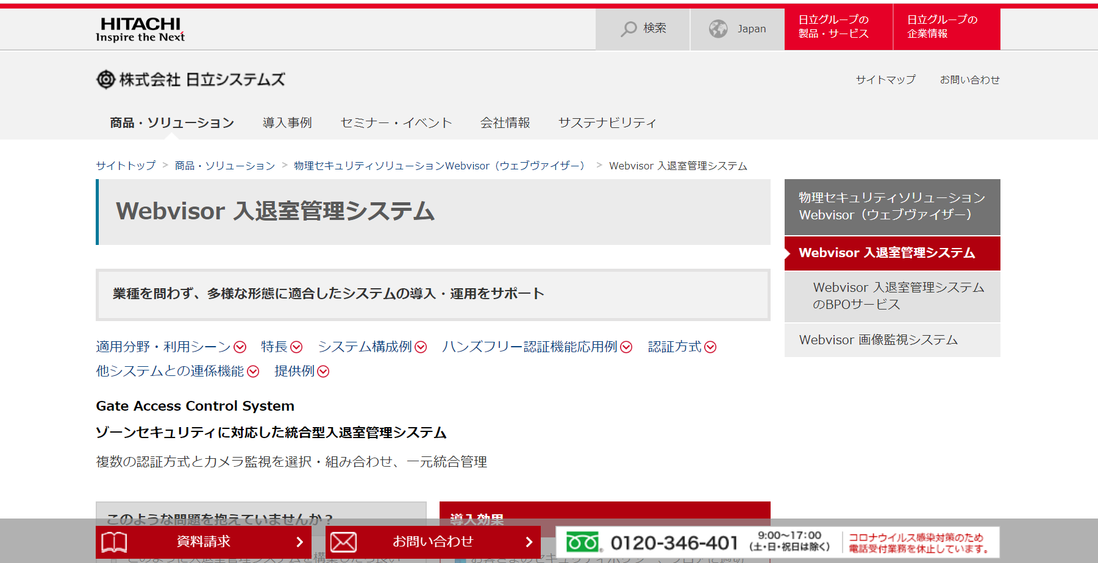Click the red お問い合わせ contact button label
Screen dimensions: 1098x563
[x=433, y=542]
